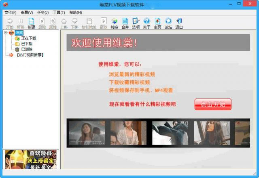Select 已删除 trash item in tree
Screen dimensions: 259x178
click(x=27, y=49)
